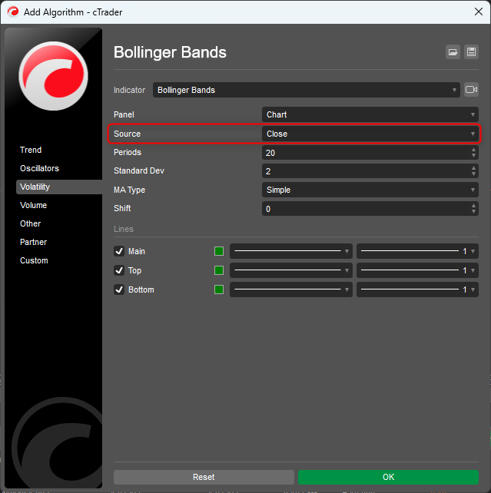
Task: Select the Custom category
Action: point(34,260)
